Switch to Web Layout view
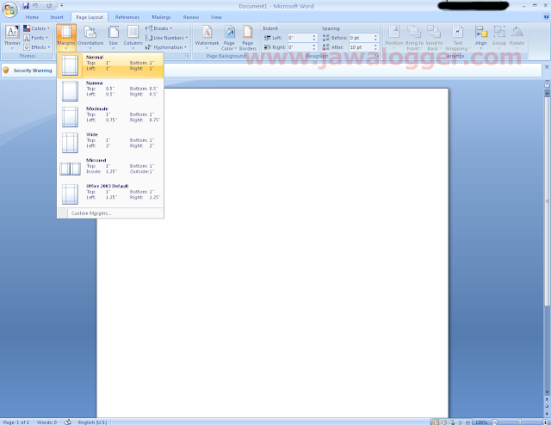 (x=452, y=422)
